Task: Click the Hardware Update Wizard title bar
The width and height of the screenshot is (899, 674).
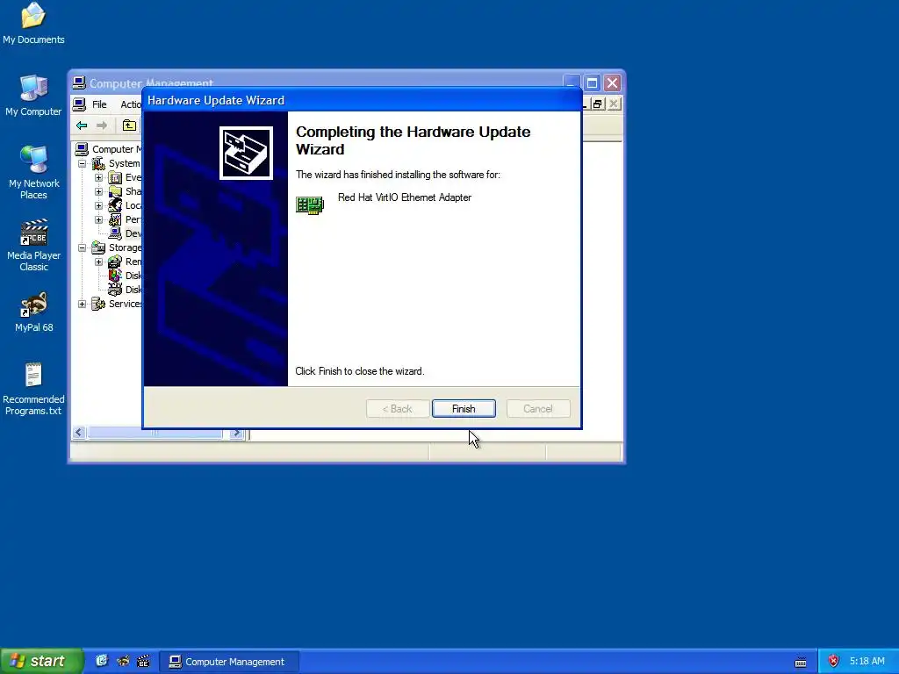Action: (362, 100)
